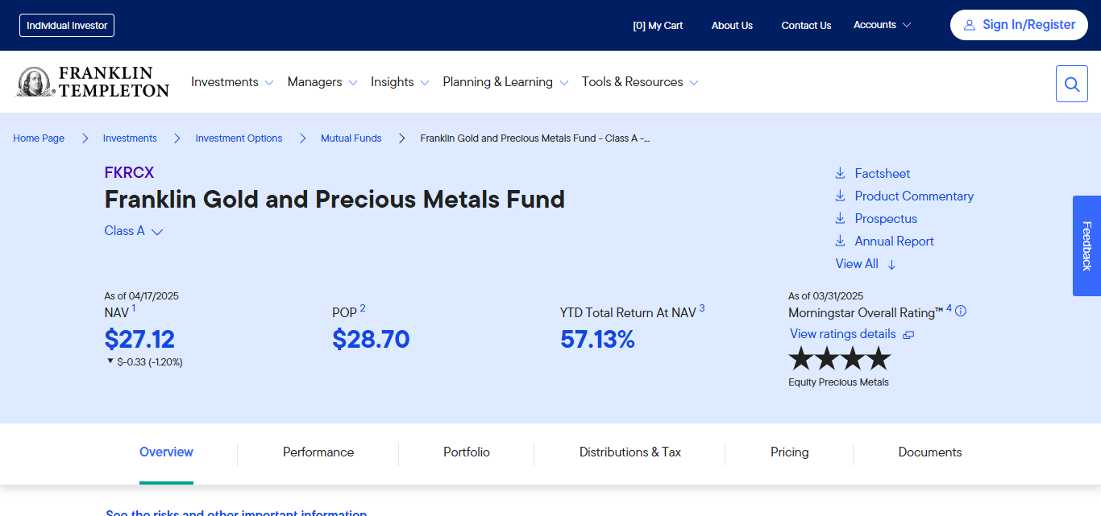Screen dimensions: 1101x516
Task: Expand the Planning & Learning menu
Action: (505, 82)
